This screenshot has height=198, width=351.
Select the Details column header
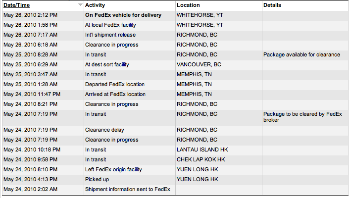272,5
